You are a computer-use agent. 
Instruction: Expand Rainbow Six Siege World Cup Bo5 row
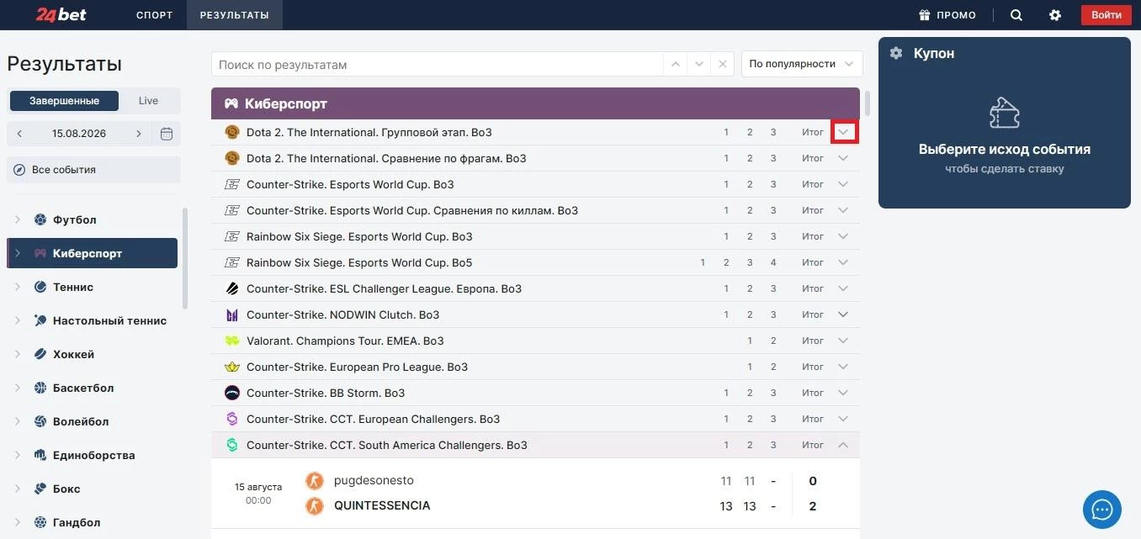843,262
